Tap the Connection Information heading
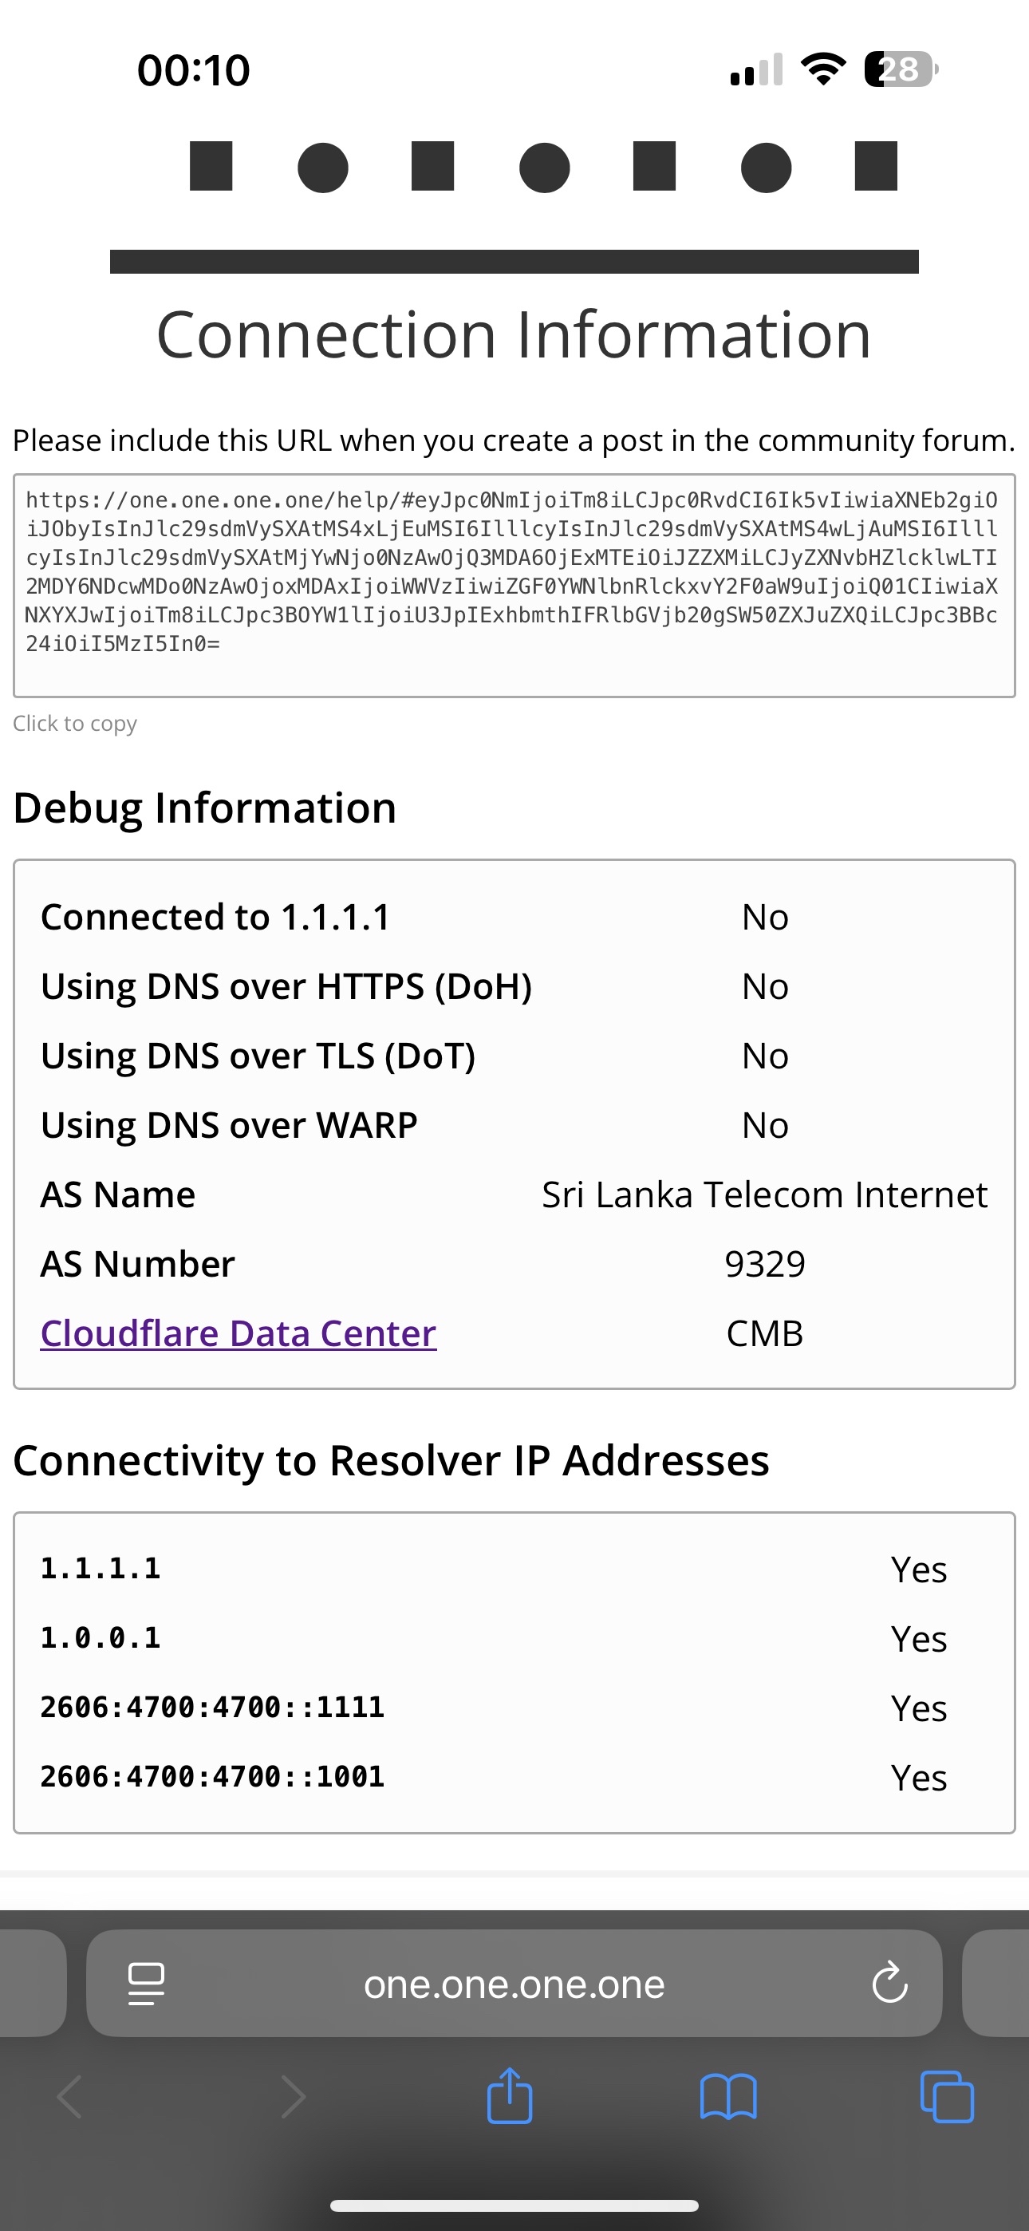The image size is (1029, 2231). [514, 334]
